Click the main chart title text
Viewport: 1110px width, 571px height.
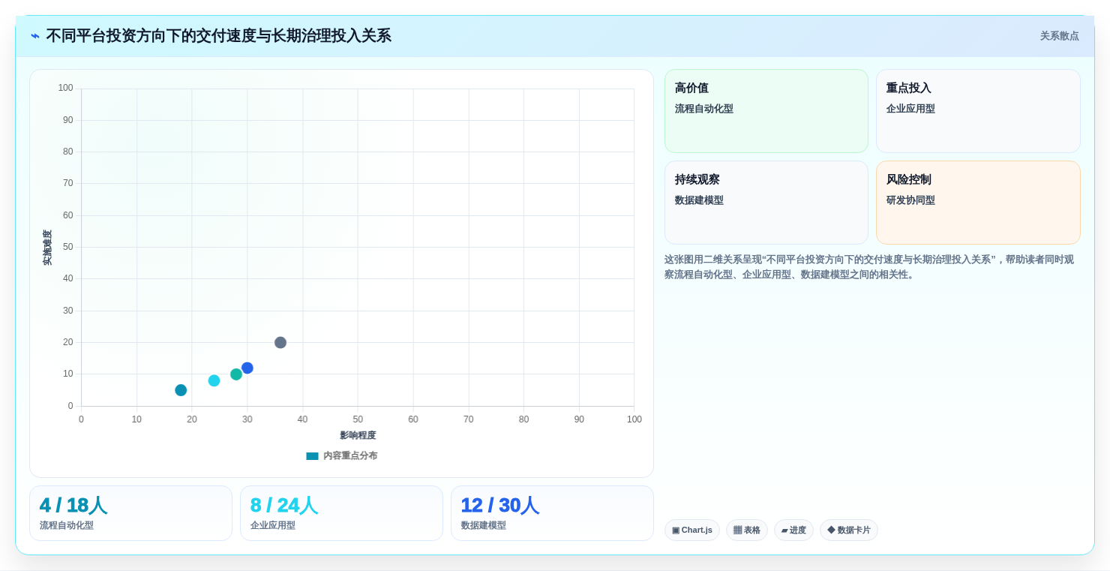(x=218, y=36)
